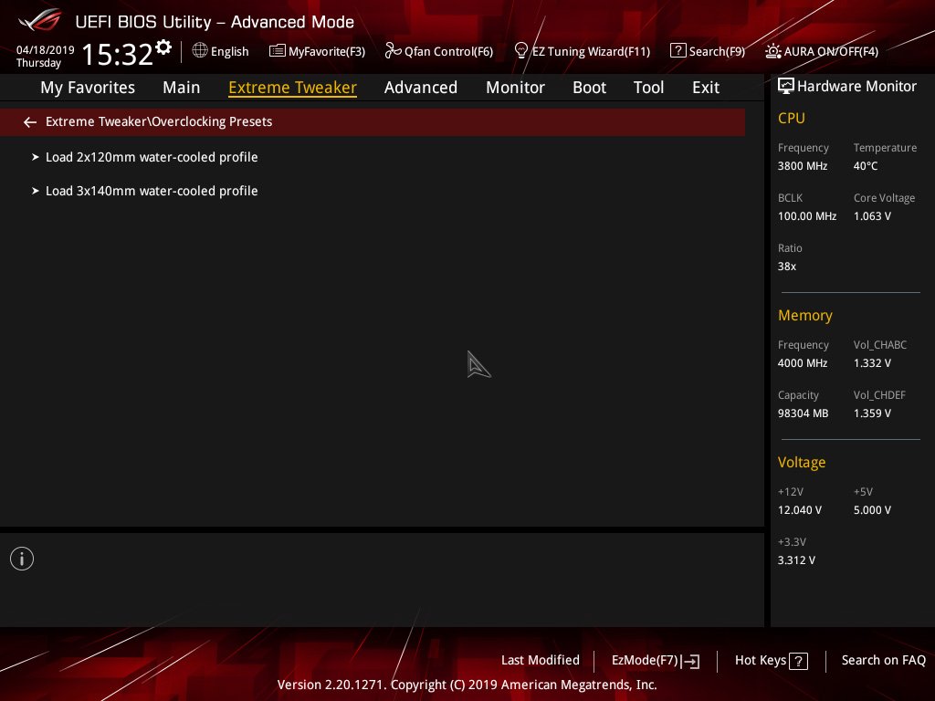Click the back arrow to Extreme Tweaker
935x701 pixels.
tap(30, 122)
